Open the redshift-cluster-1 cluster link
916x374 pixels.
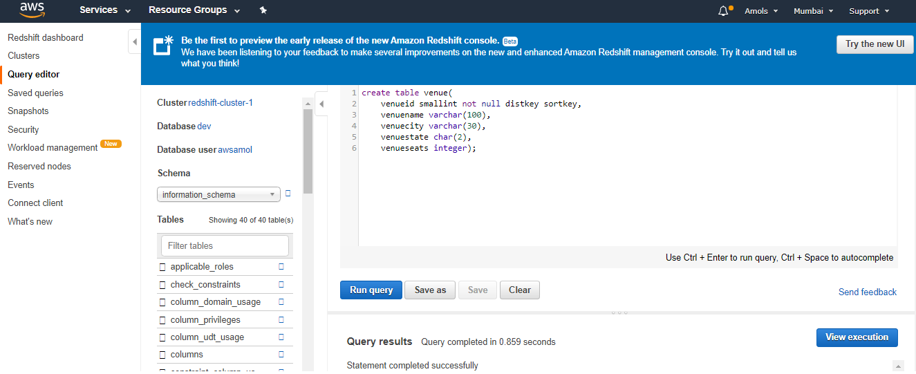[221, 102]
